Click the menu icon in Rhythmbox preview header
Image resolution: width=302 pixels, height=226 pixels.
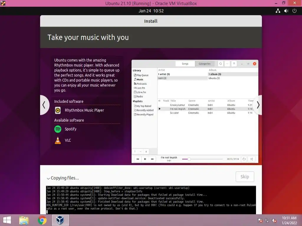coord(234,64)
